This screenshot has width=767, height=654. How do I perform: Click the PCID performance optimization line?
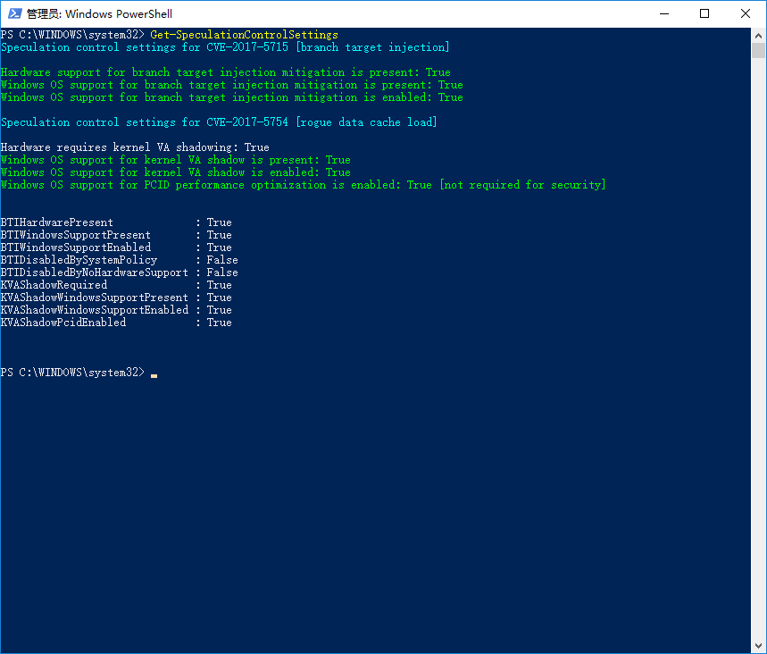coord(304,185)
